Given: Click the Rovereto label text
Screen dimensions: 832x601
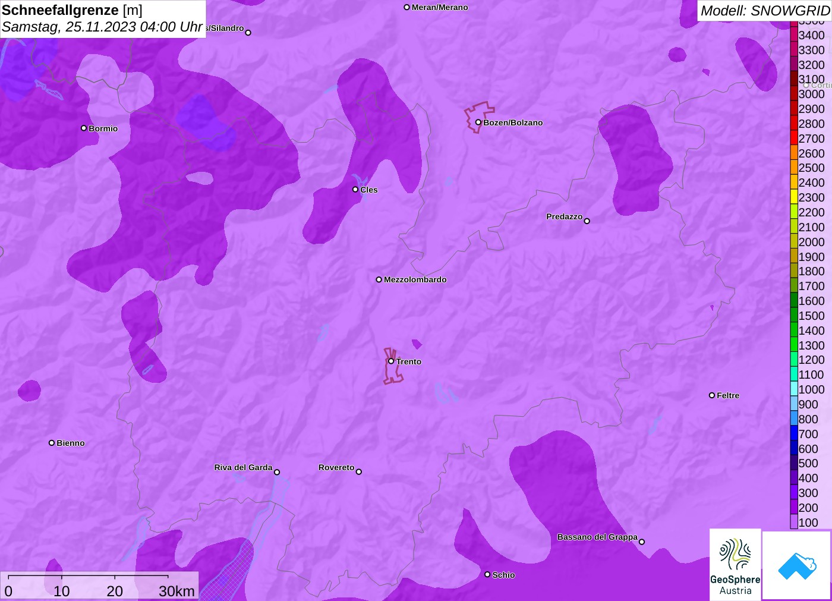Looking at the screenshot, I should (336, 467).
